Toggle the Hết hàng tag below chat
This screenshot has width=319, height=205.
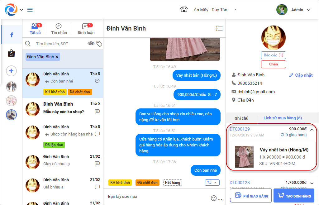[x=173, y=183]
